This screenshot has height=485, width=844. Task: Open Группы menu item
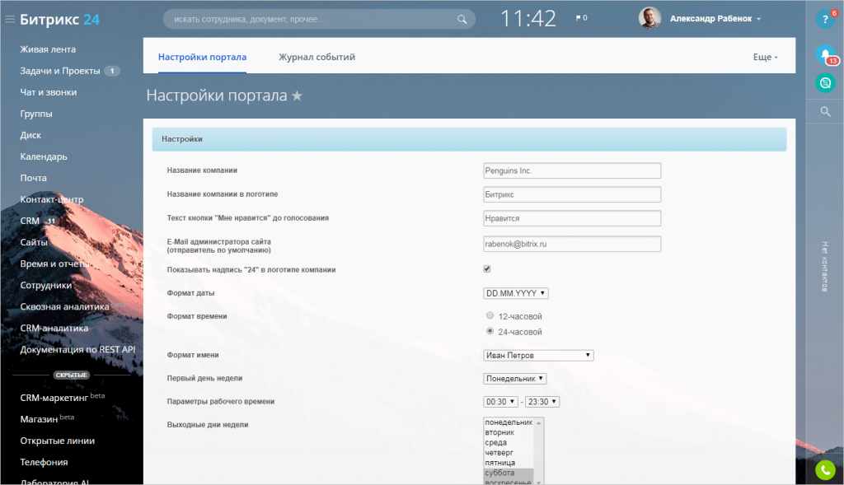point(36,114)
